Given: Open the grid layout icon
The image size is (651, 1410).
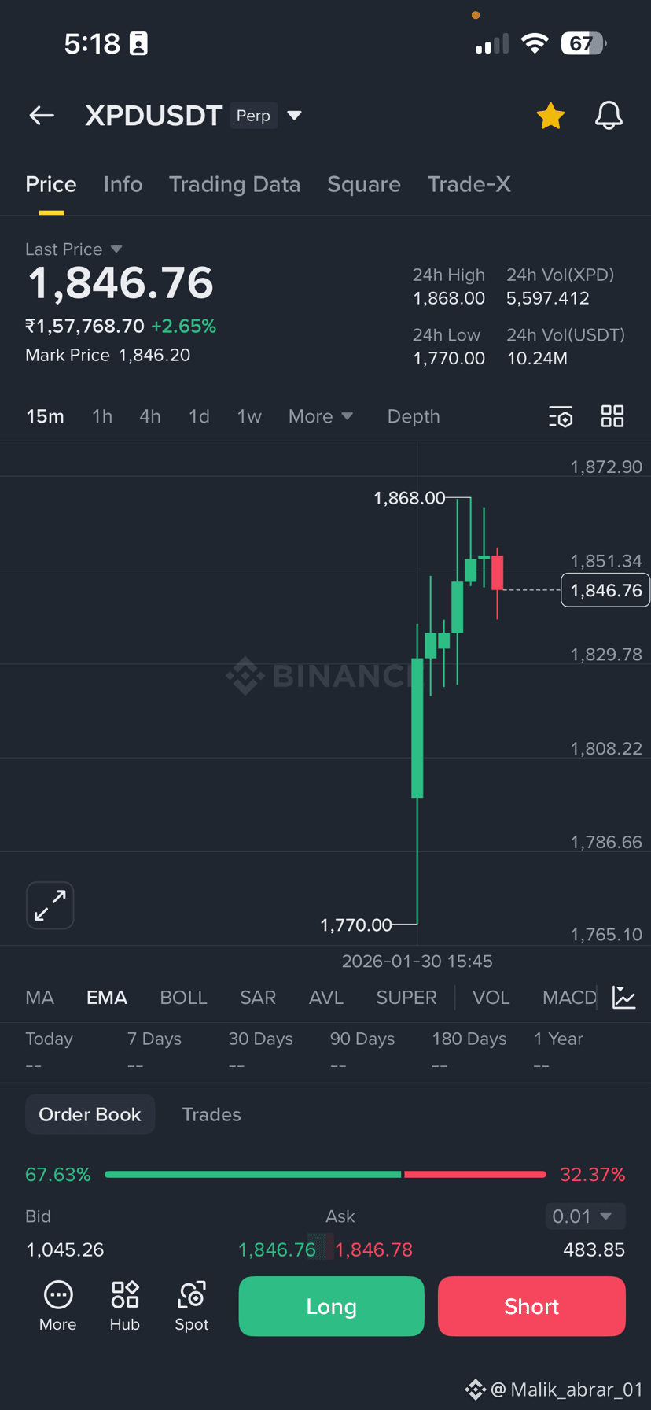Looking at the screenshot, I should 612,416.
